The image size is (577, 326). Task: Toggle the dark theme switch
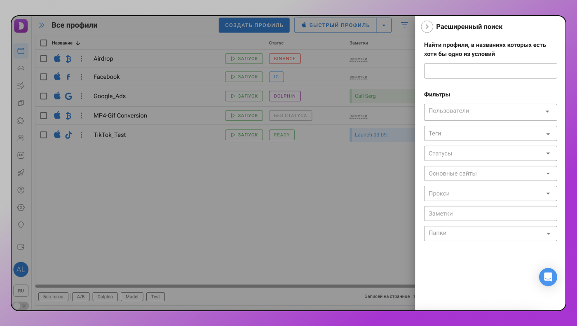(x=20, y=306)
